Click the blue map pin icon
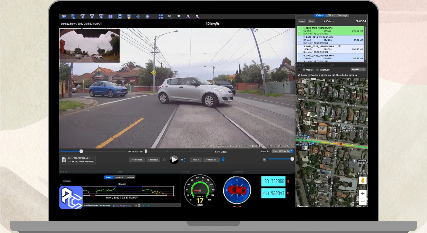 (223, 160)
